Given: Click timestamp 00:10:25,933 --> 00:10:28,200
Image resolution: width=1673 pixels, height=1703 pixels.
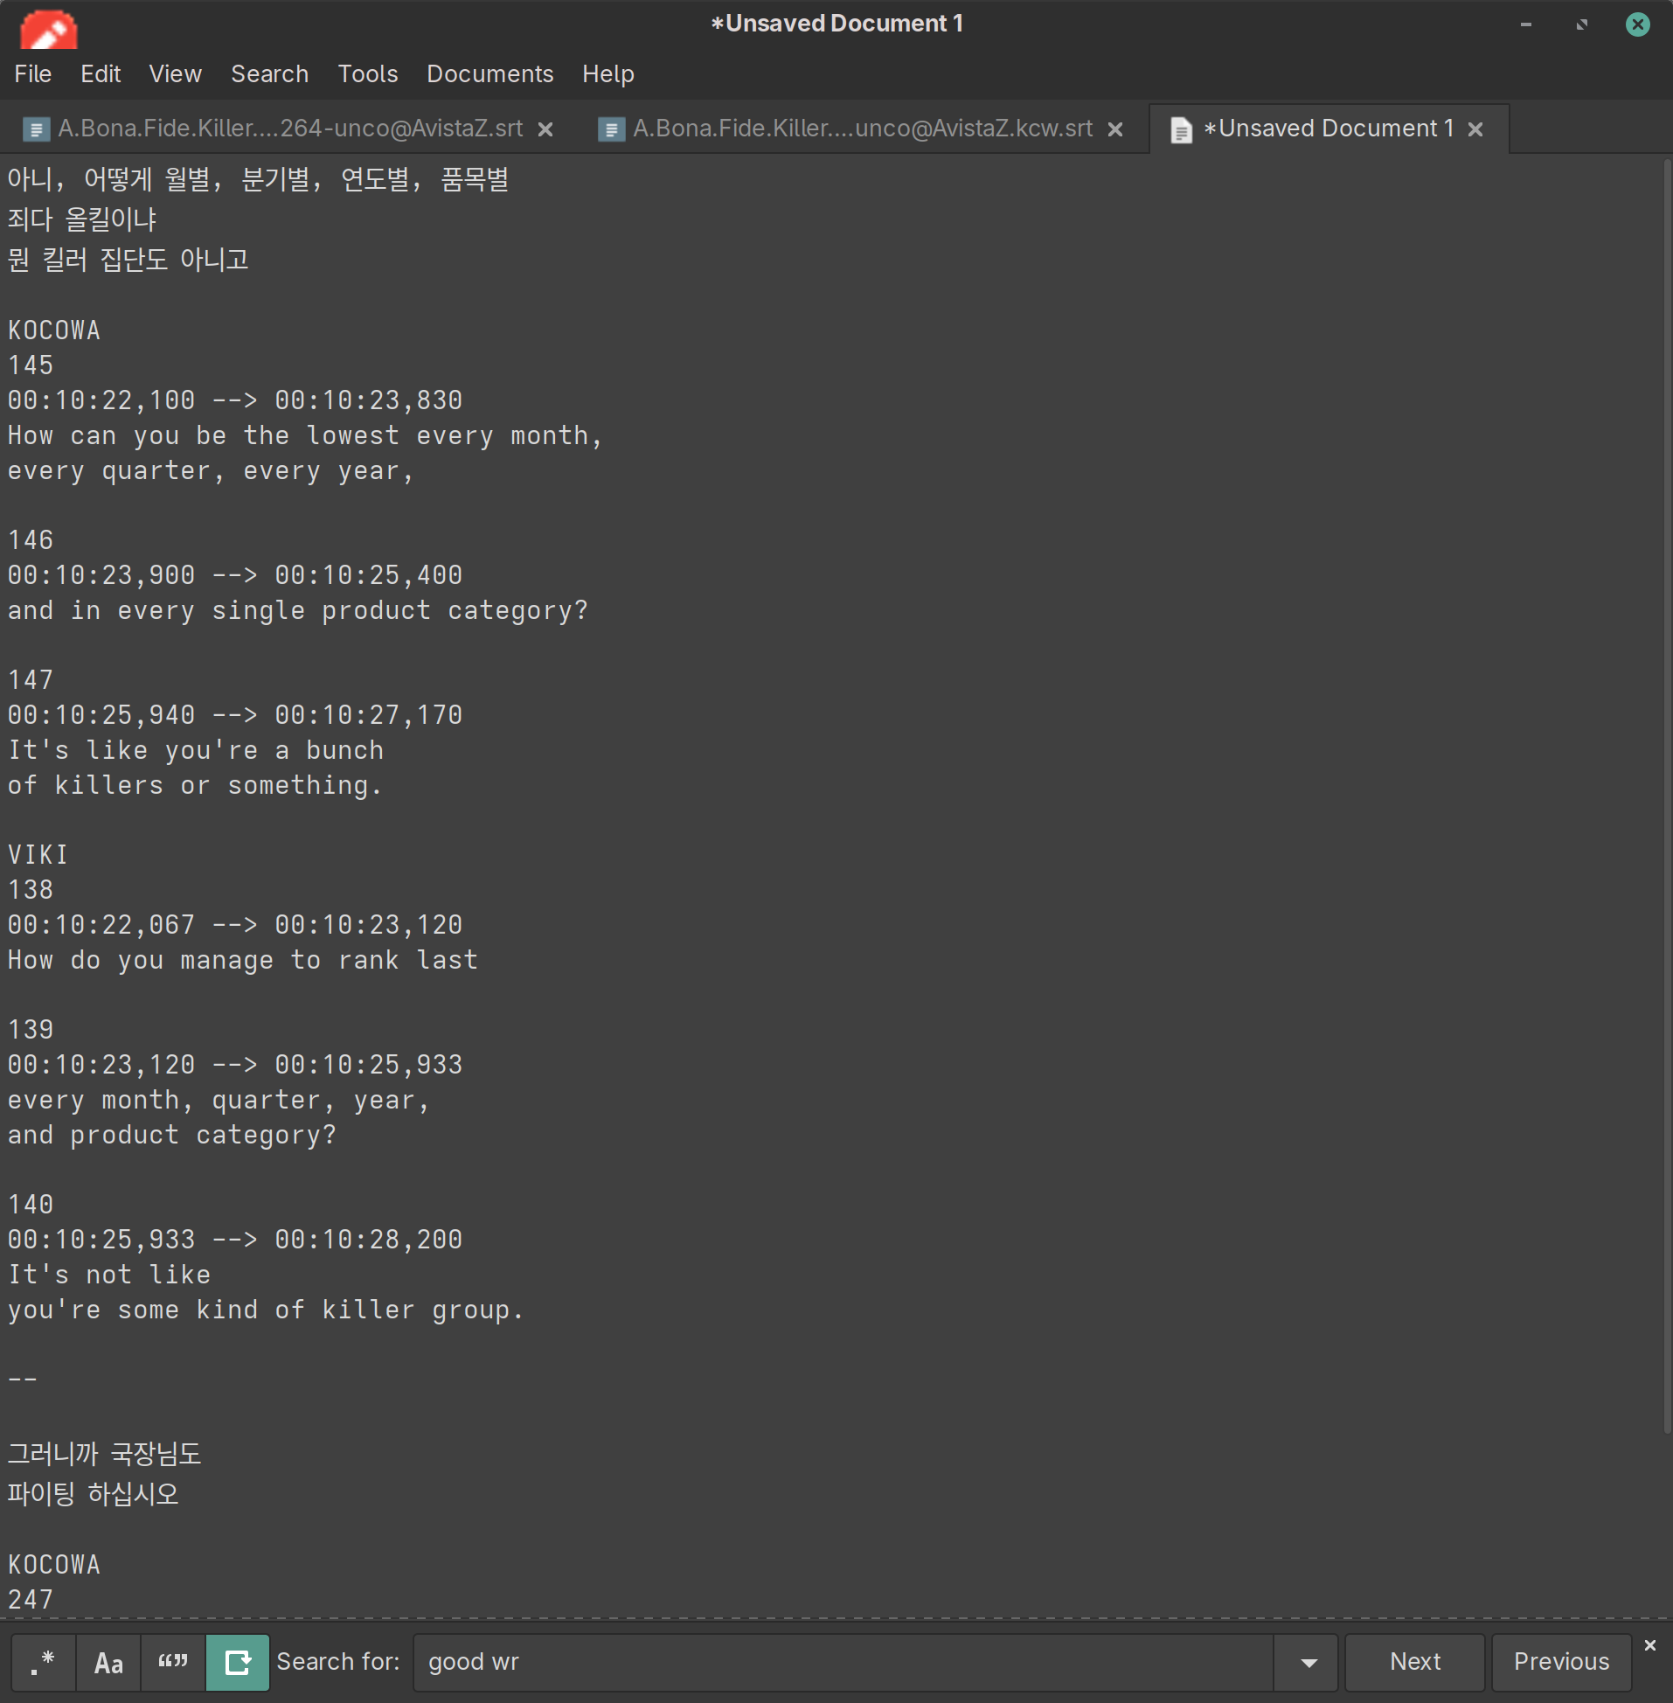Looking at the screenshot, I should click(x=234, y=1240).
